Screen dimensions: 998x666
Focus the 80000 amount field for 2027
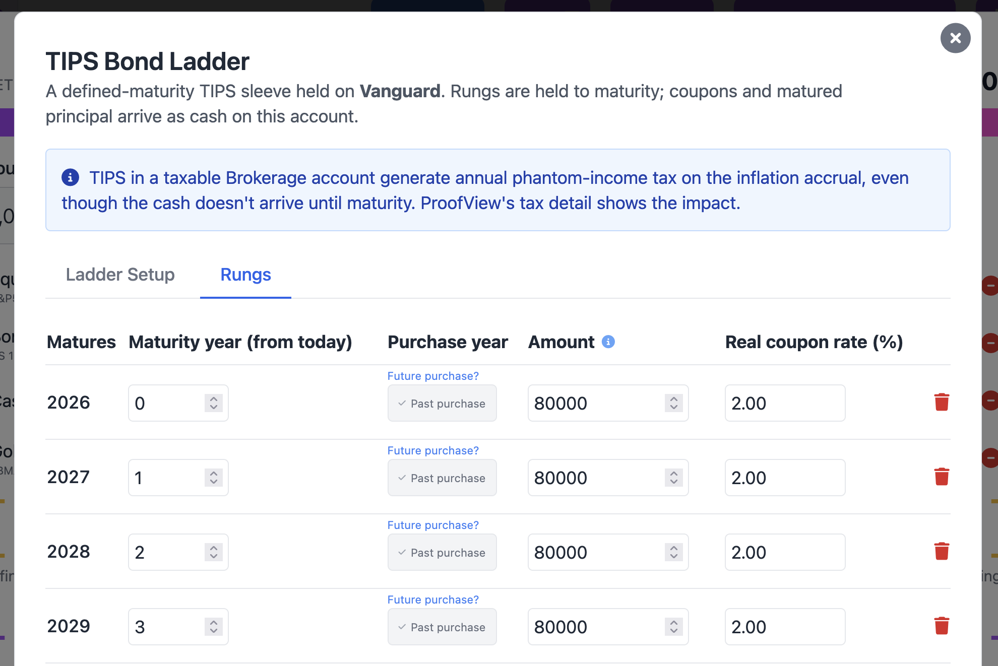(608, 478)
